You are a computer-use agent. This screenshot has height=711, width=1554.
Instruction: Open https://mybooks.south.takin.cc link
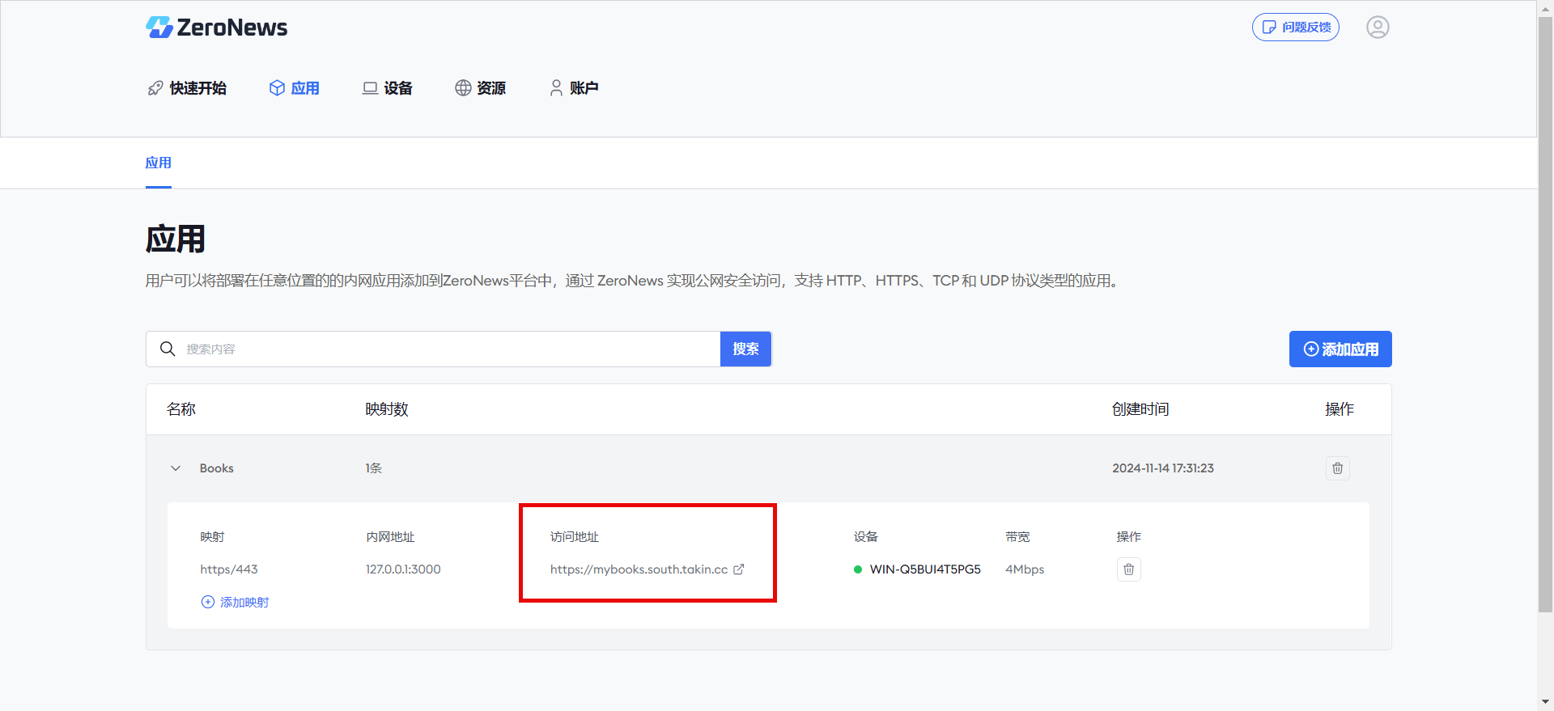point(639,569)
